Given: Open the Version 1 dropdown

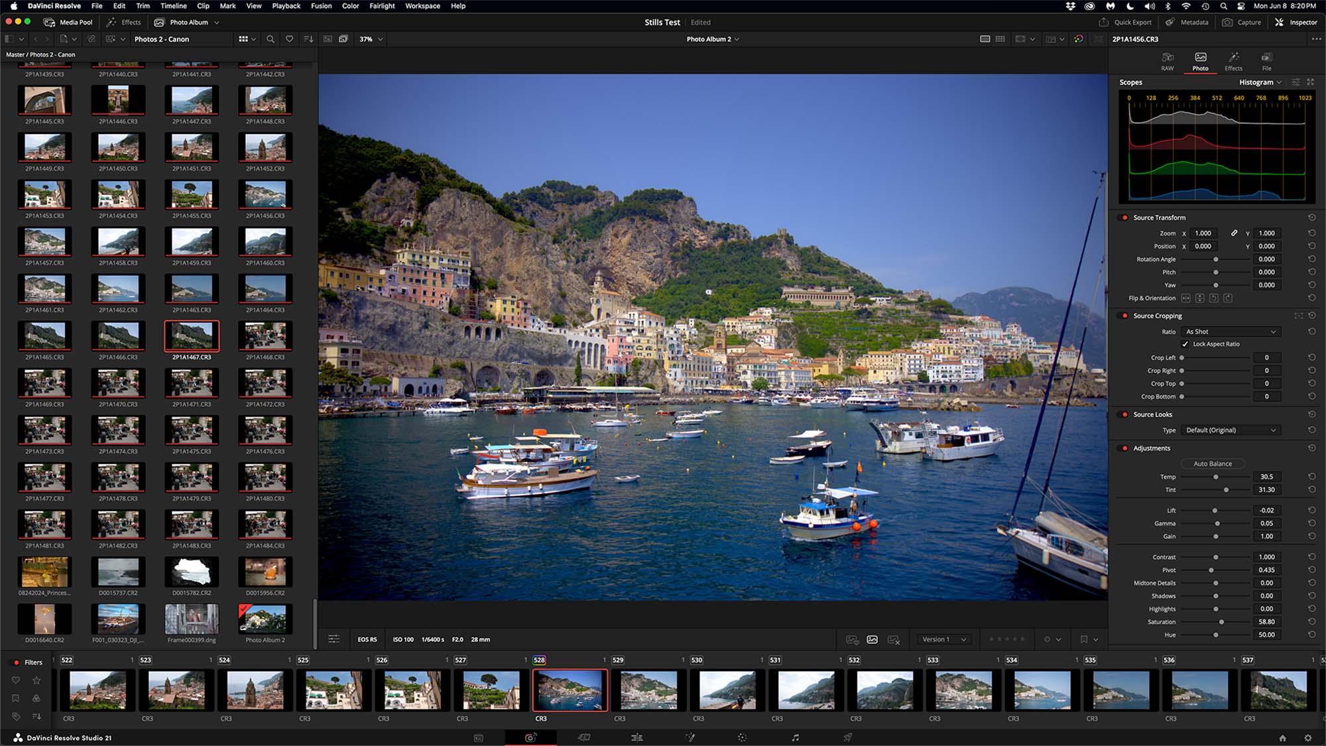Looking at the screenshot, I should click(x=944, y=639).
